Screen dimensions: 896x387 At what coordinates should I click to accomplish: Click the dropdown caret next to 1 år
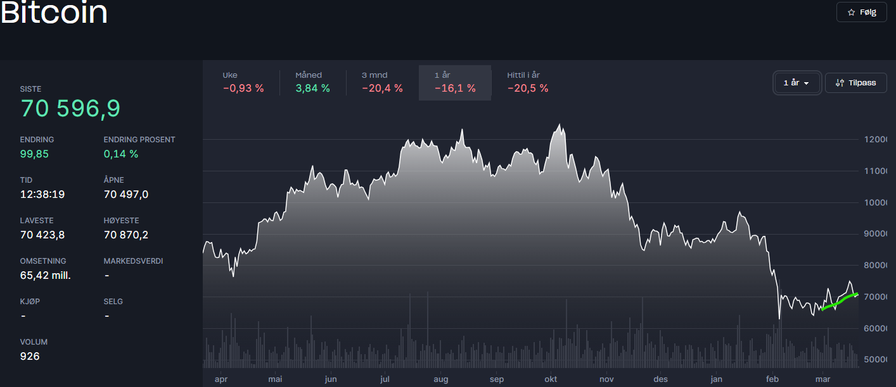pyautogui.click(x=807, y=83)
